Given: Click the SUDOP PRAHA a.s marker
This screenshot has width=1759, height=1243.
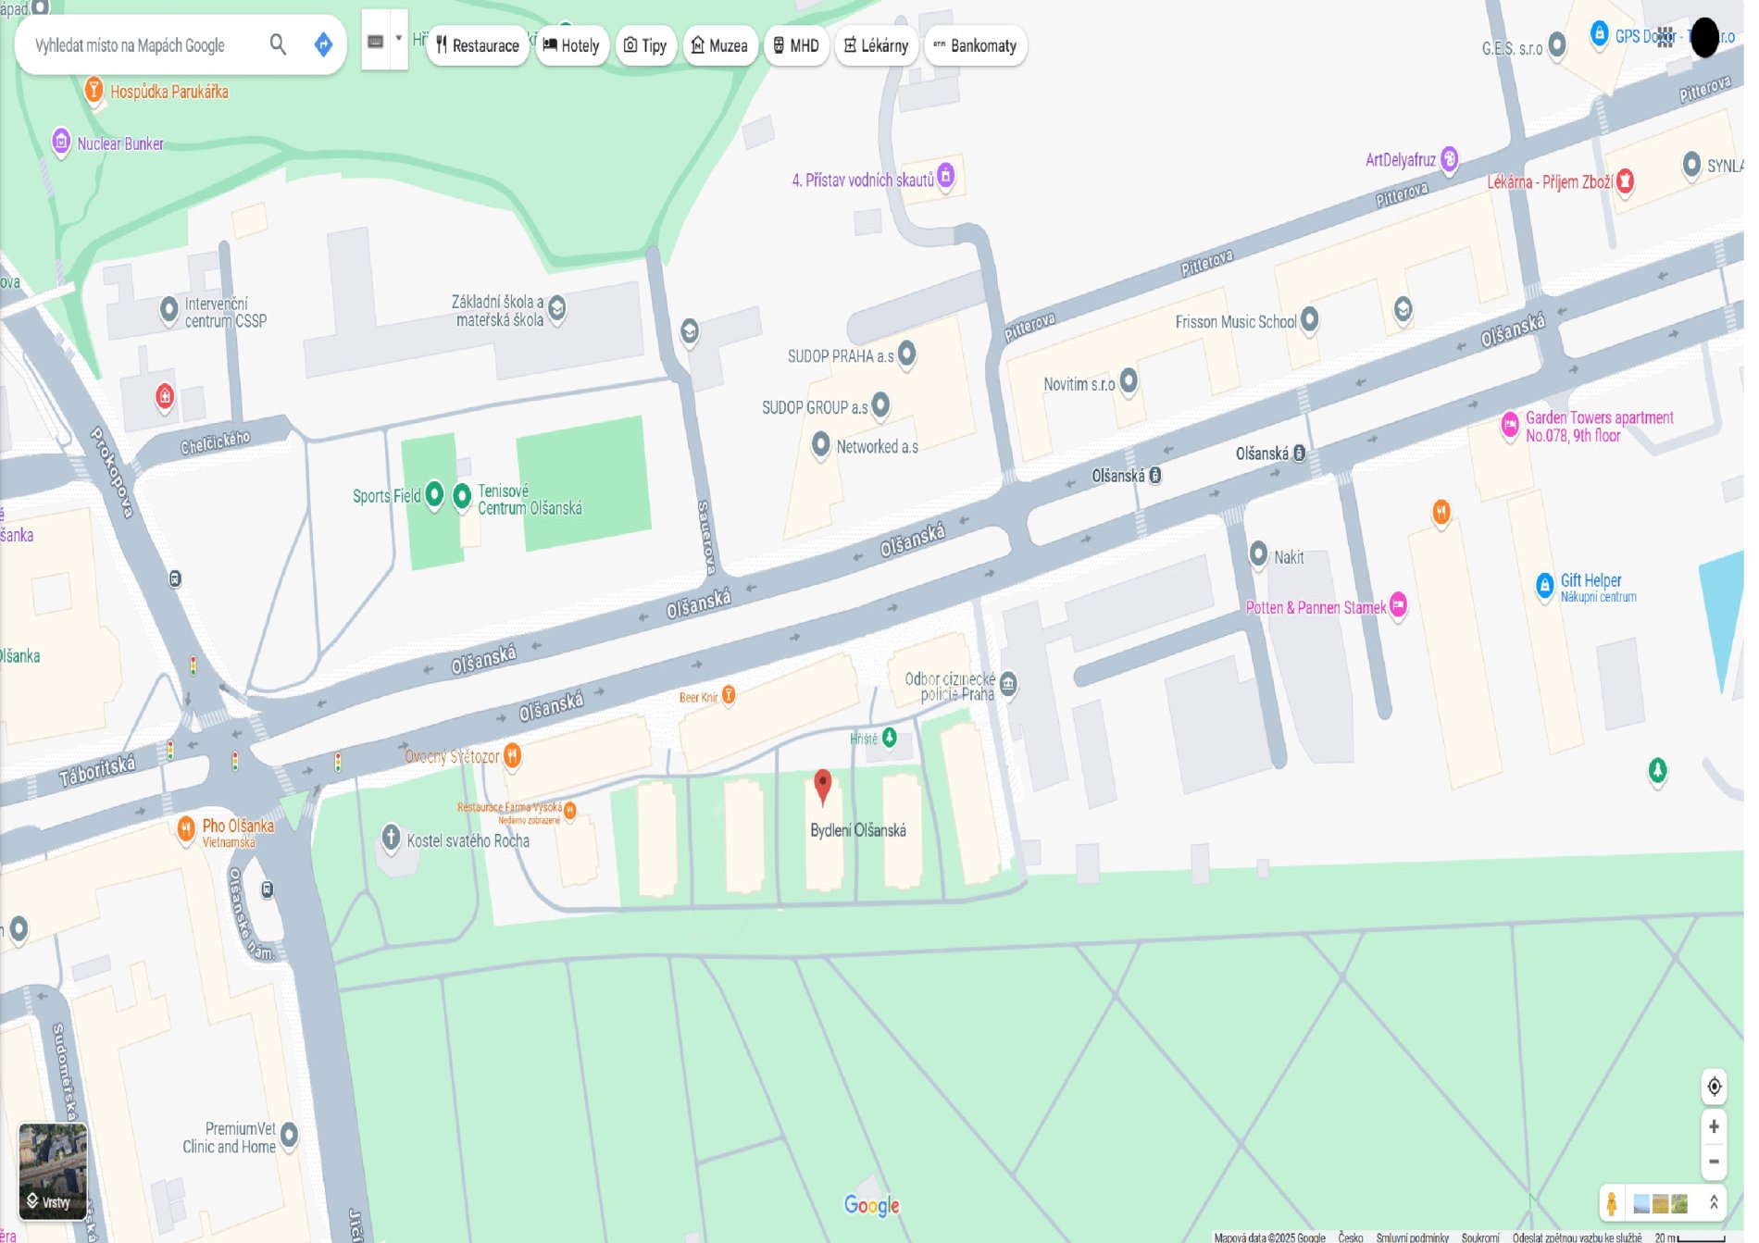Looking at the screenshot, I should (x=906, y=353).
